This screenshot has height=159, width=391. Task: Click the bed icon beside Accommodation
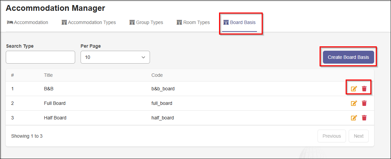pyautogui.click(x=10, y=22)
